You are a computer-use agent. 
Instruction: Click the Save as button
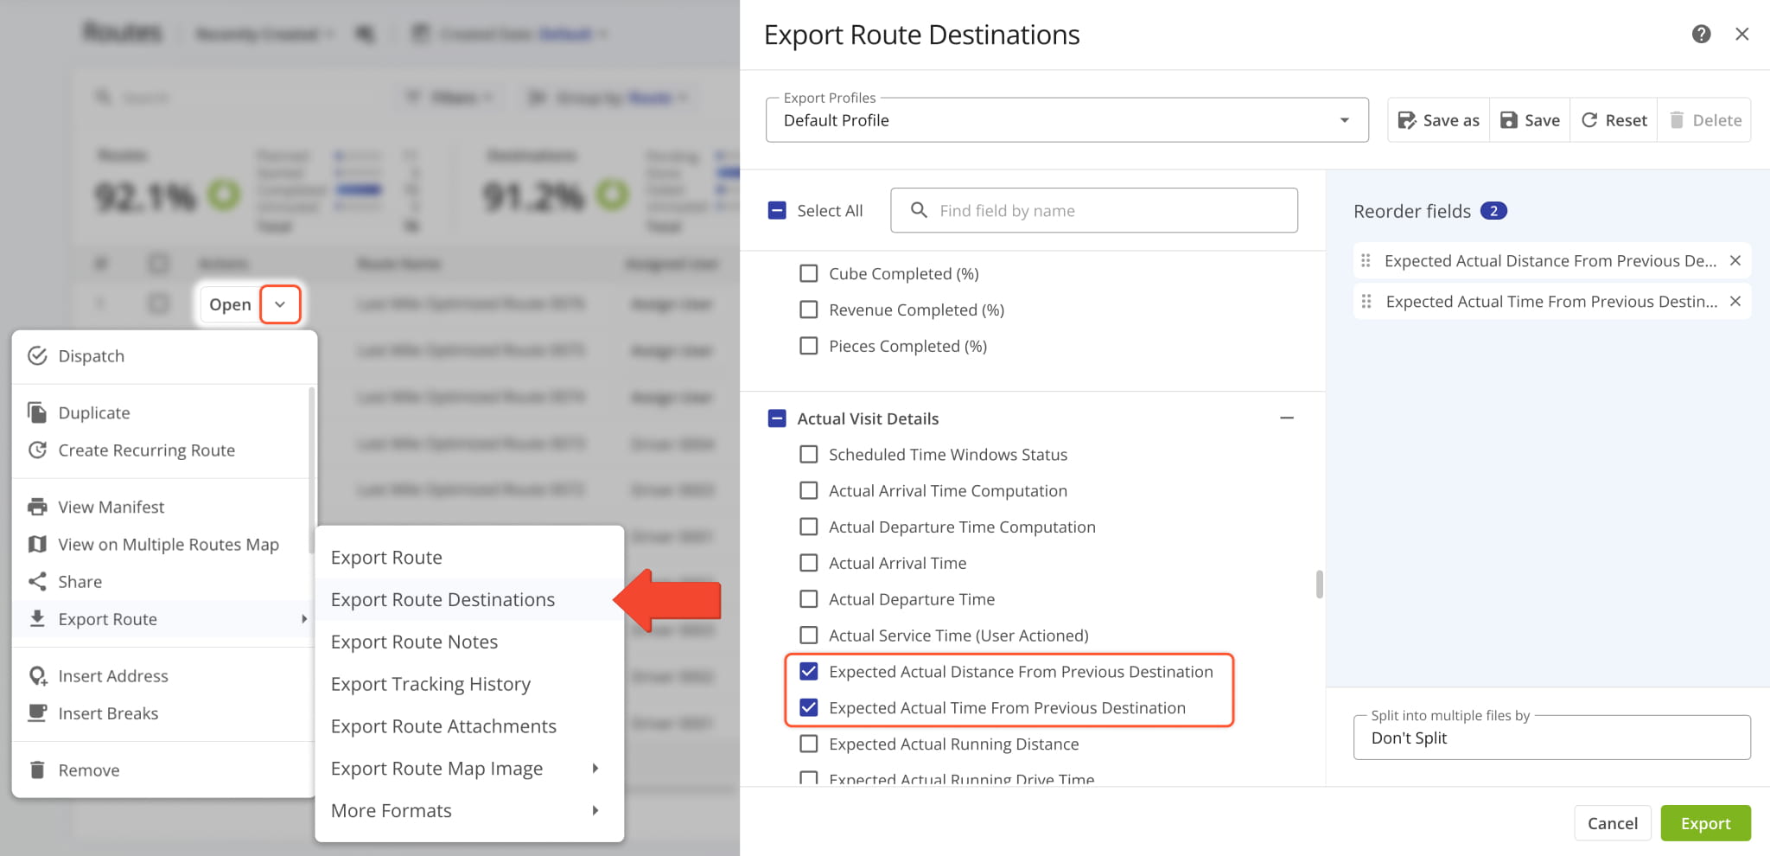click(x=1438, y=120)
